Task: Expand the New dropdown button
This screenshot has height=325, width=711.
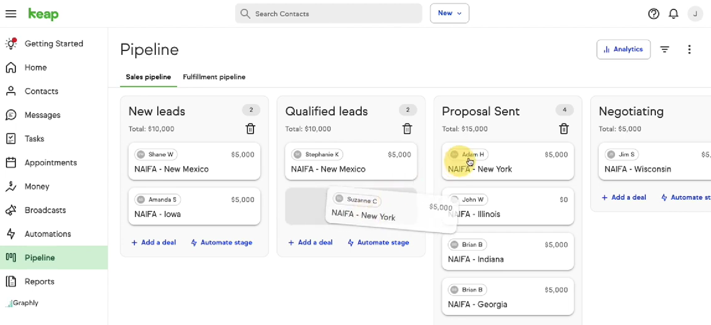Action: pos(449,13)
